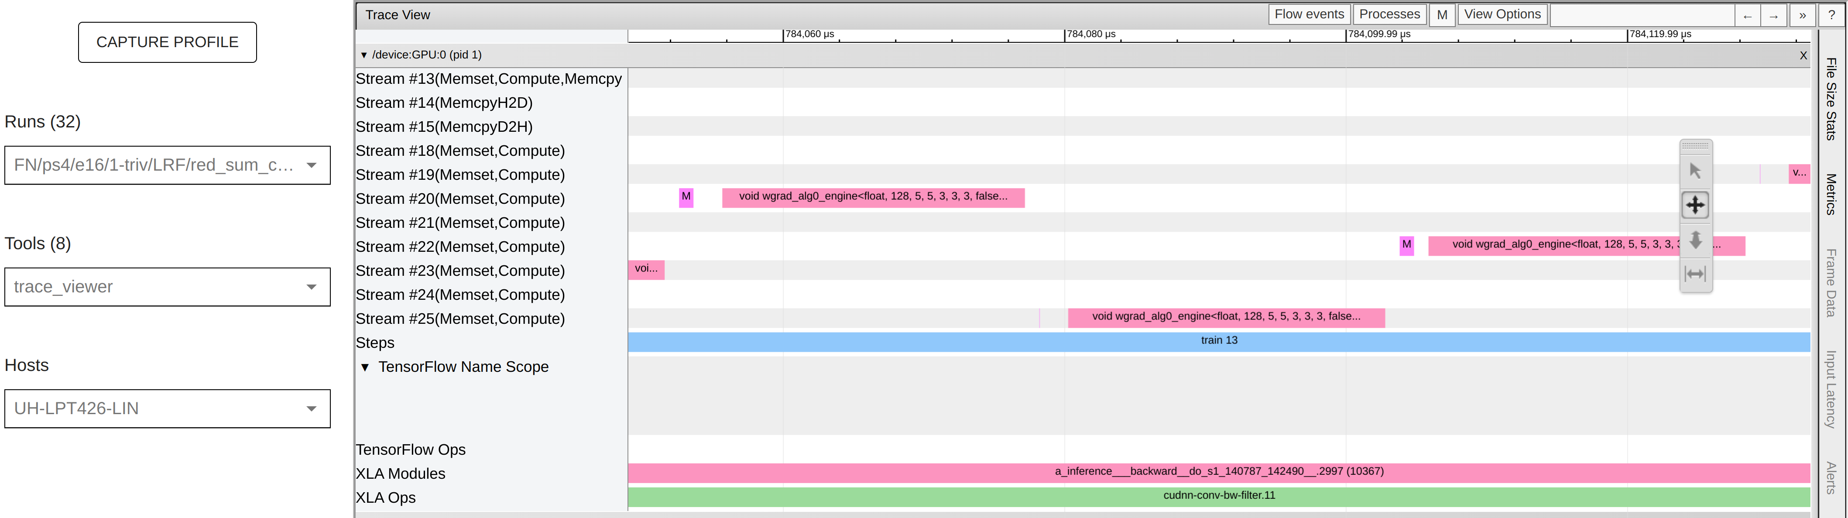Screen dimensions: 1848x518
Task: Click the Steps track label
Action: (x=375, y=343)
